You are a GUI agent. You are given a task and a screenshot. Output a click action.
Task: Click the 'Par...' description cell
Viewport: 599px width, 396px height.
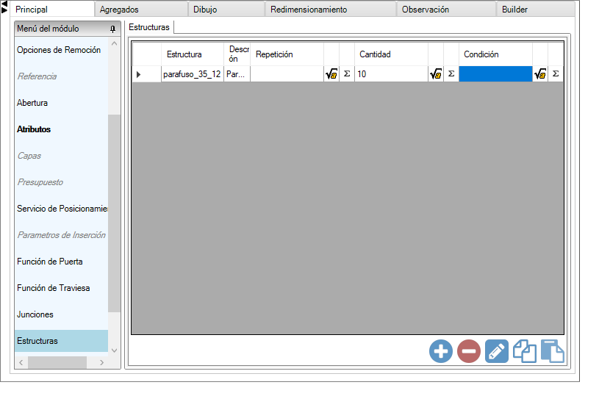click(237, 74)
